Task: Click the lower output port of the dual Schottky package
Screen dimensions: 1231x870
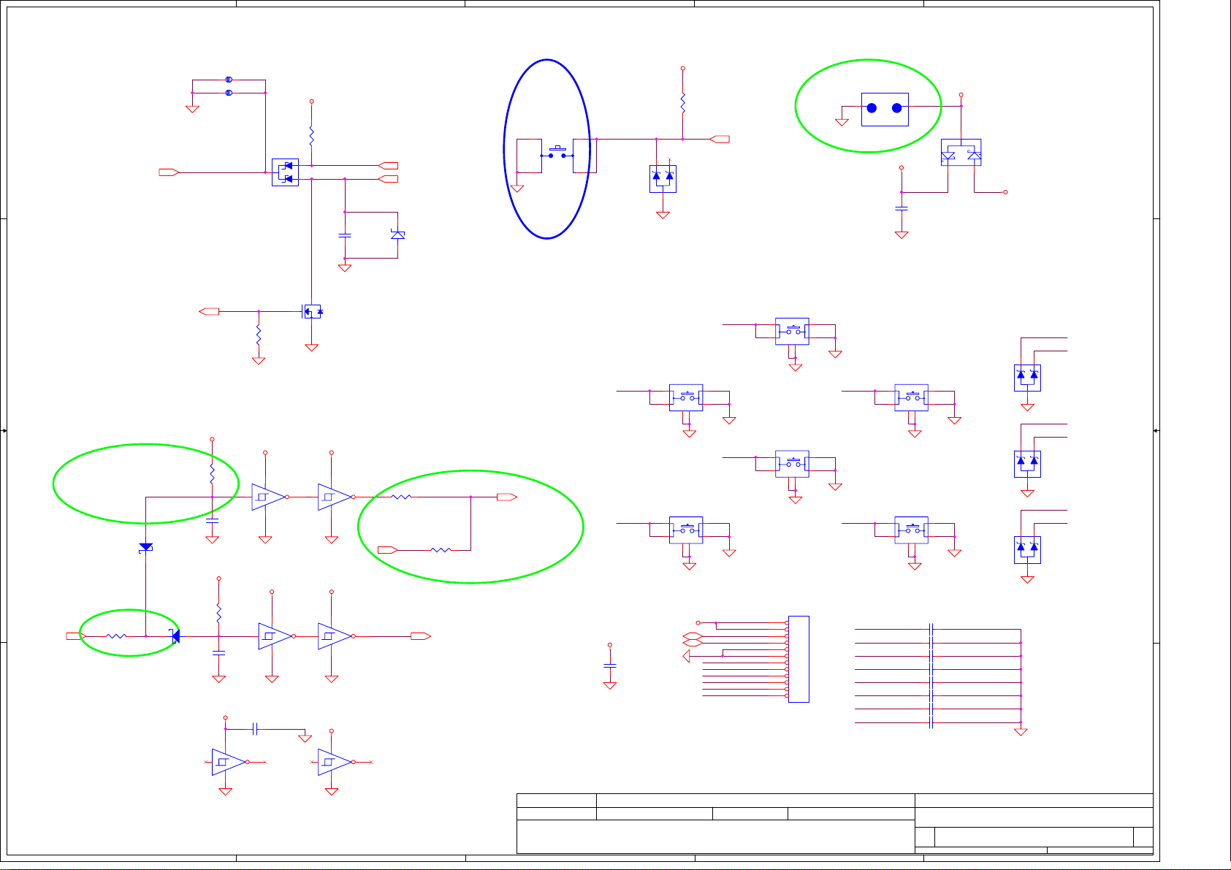Action: pos(389,179)
